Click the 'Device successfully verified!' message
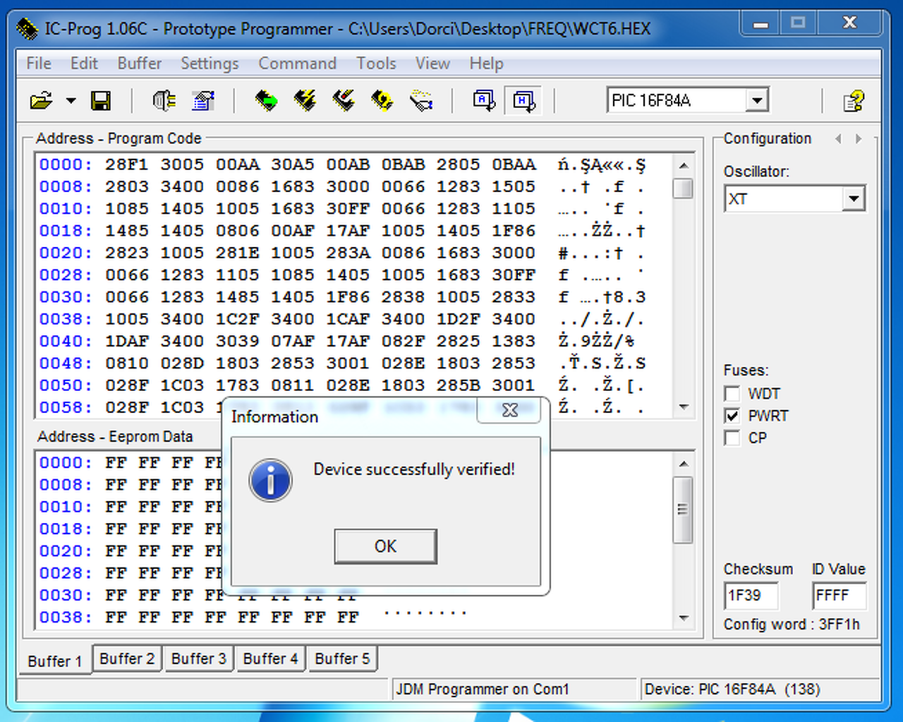 pos(414,469)
